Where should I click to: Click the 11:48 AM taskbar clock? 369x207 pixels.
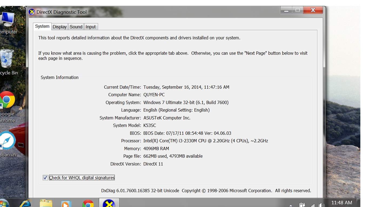[x=342, y=203]
